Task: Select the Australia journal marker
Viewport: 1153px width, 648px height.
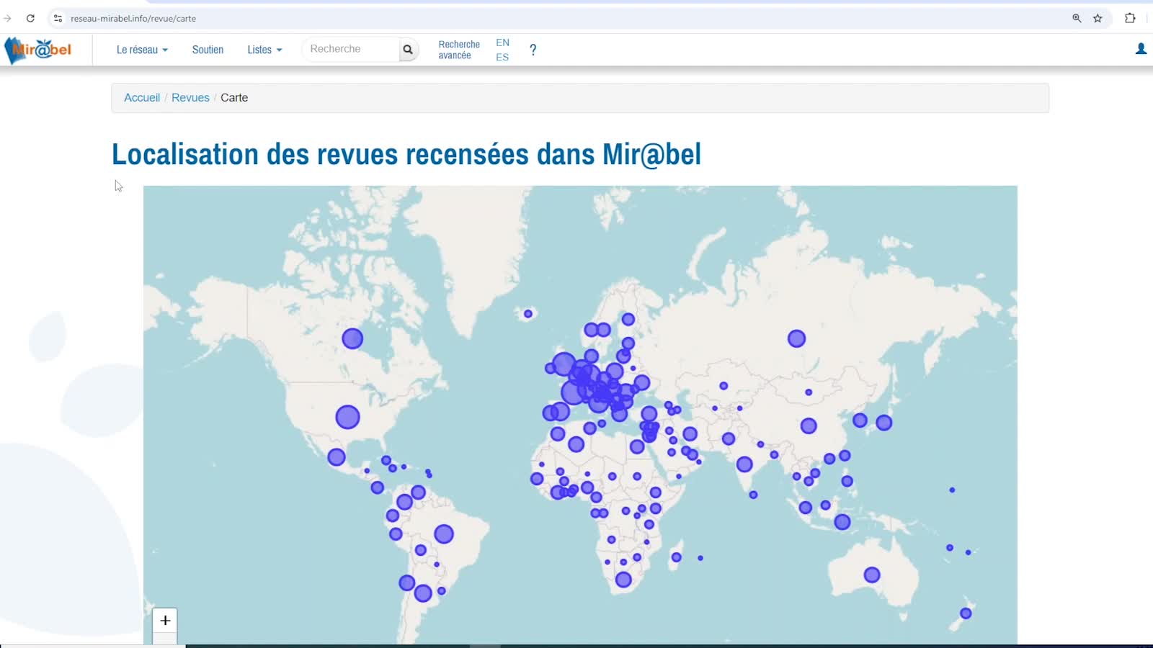Action: pos(872,575)
